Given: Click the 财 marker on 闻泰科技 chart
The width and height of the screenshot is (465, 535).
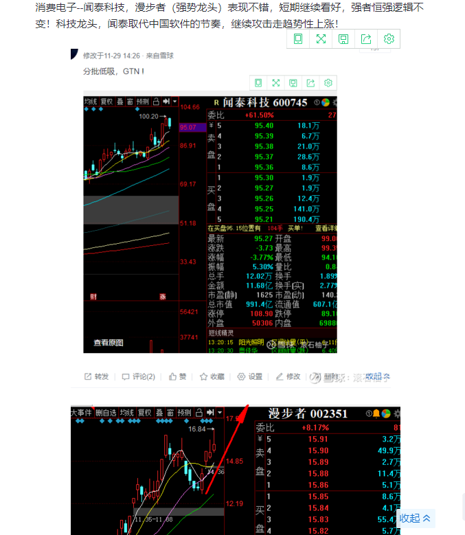Looking at the screenshot, I should (x=93, y=297).
